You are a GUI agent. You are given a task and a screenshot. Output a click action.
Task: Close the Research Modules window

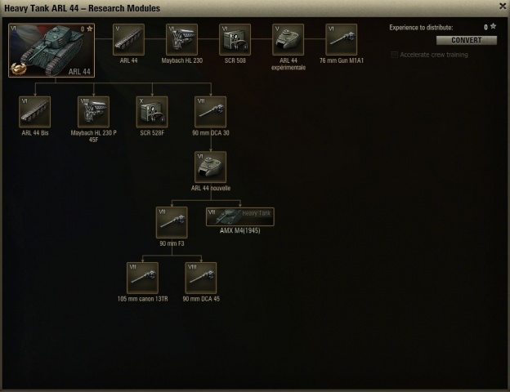coord(503,7)
